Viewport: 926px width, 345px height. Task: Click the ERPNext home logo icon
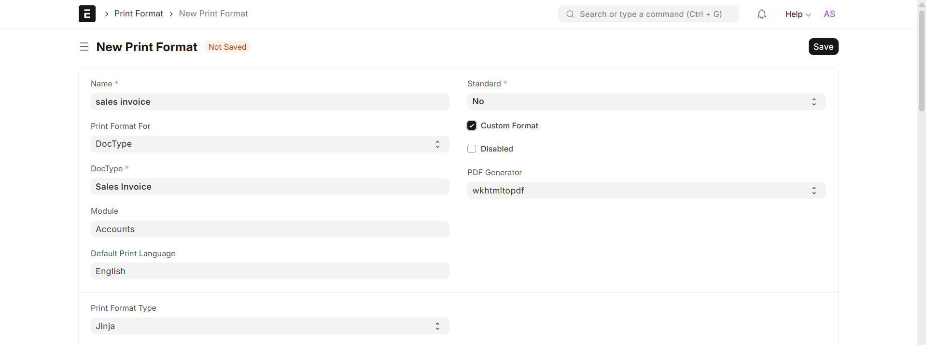[x=87, y=14]
